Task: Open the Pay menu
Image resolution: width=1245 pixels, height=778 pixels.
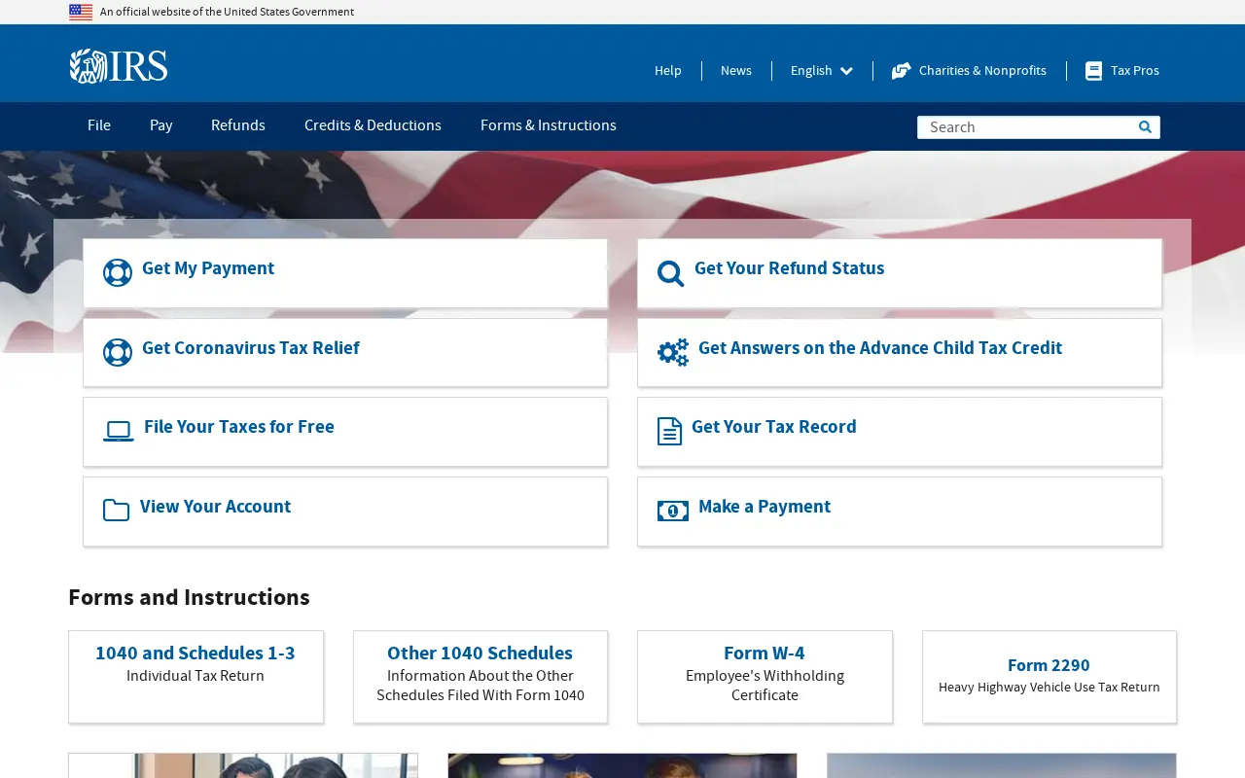Action: coord(161,125)
